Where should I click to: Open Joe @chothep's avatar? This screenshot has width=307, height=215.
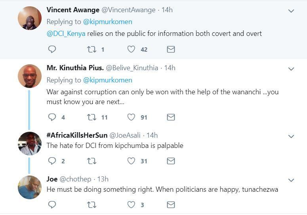pos(30,187)
